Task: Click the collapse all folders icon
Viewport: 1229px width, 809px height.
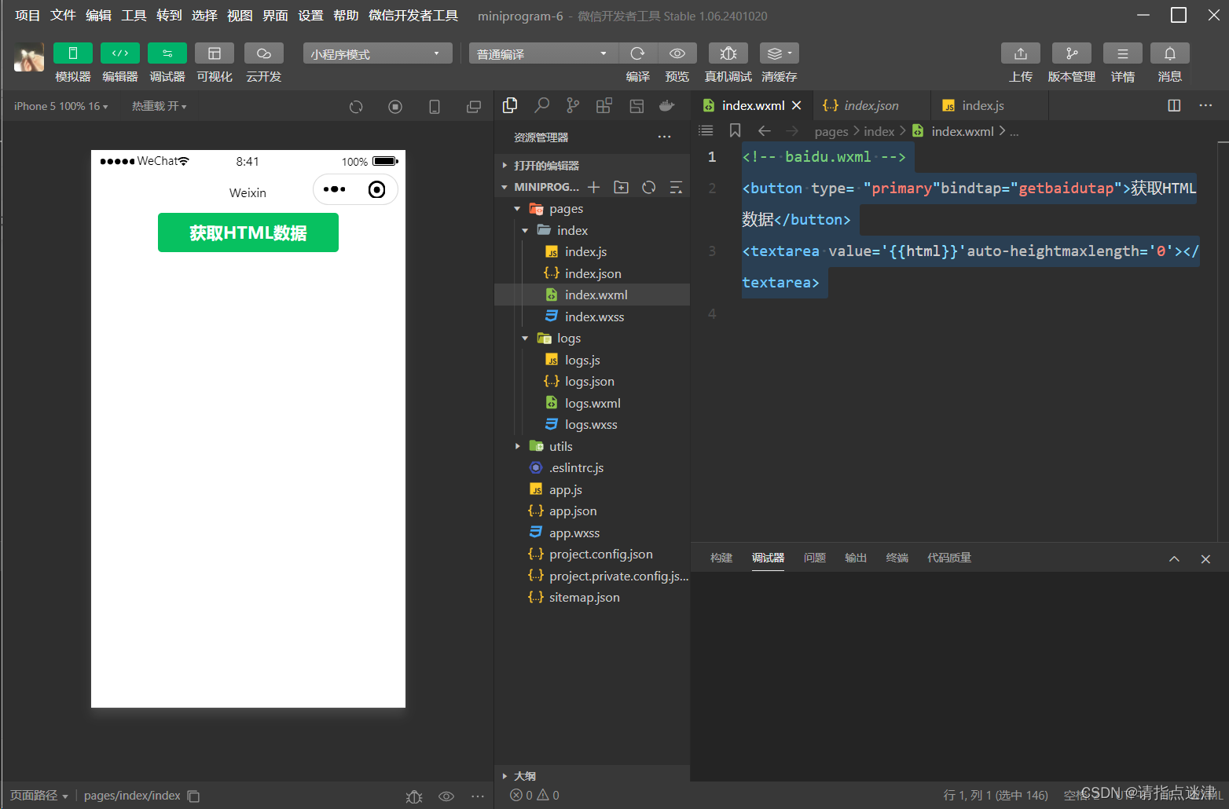Action: click(676, 187)
